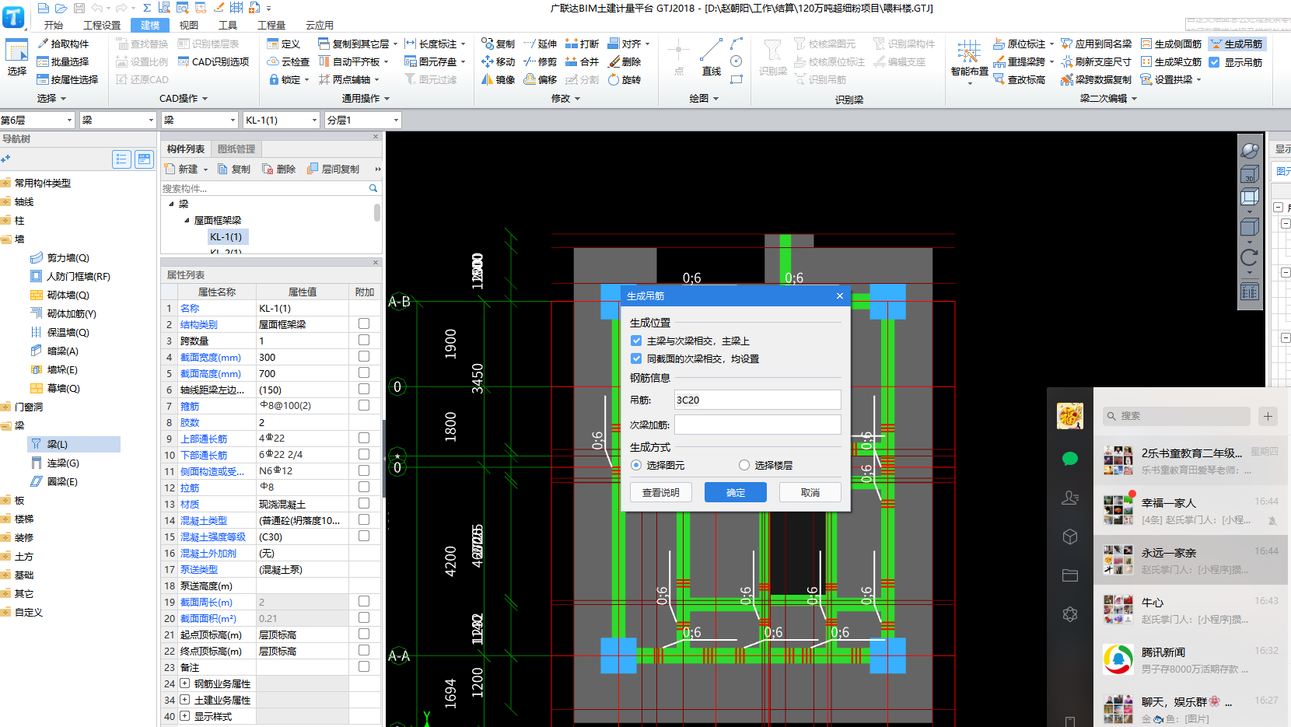Select the 镜像 mirror tool

(498, 80)
